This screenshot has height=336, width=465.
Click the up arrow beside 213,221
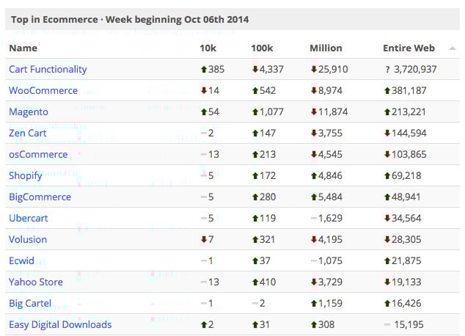click(x=387, y=112)
